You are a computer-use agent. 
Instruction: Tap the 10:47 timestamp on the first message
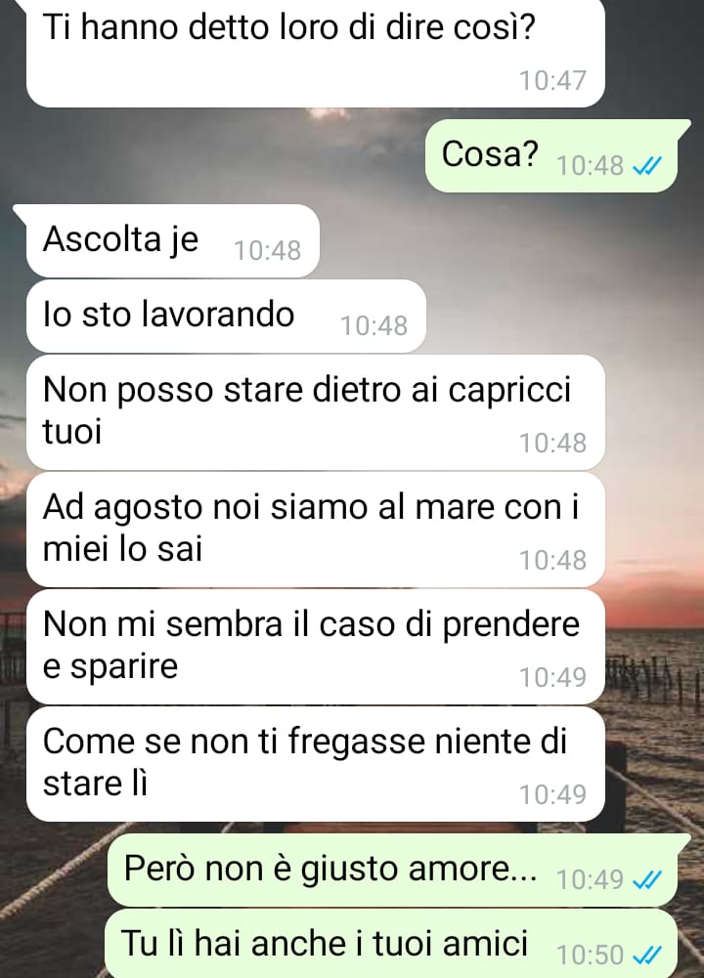(553, 80)
